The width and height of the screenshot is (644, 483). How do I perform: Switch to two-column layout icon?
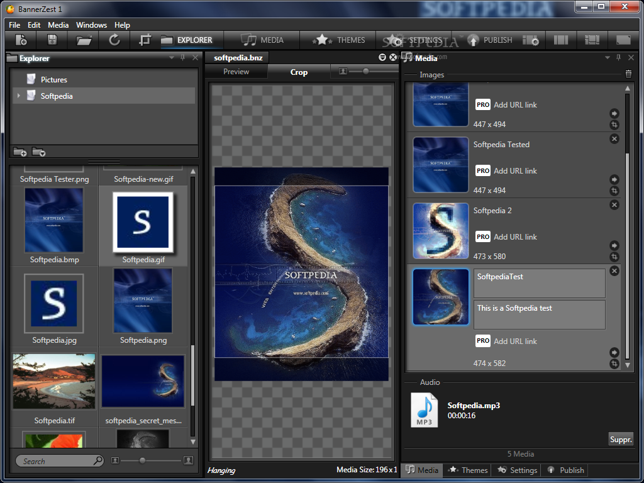(x=560, y=40)
